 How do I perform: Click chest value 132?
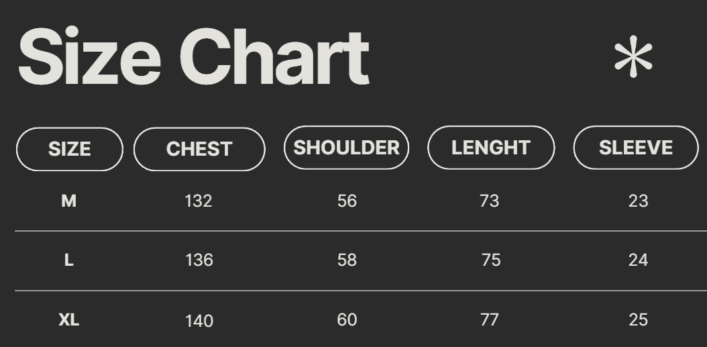pos(199,201)
